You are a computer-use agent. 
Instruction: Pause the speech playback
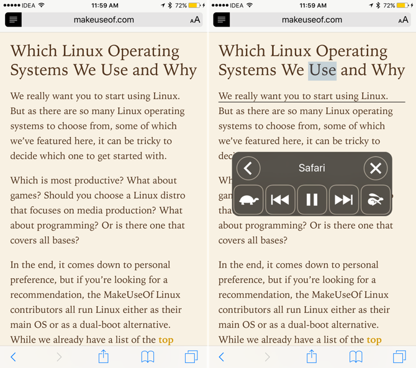[x=312, y=199]
